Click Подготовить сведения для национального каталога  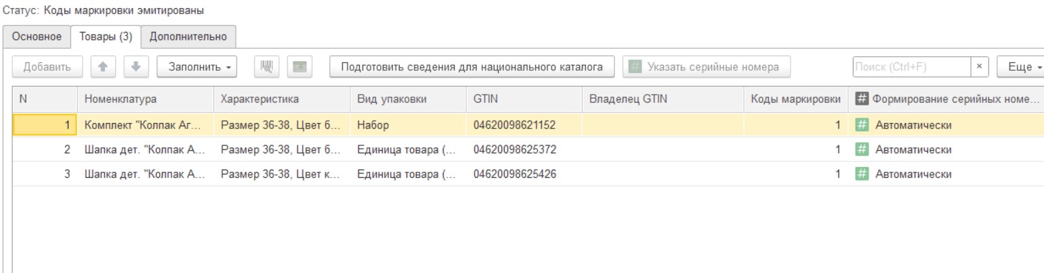coord(472,67)
